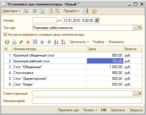This screenshot has width=146, height=115.
Task: Toggle Не регистрировать нулевые цены checkbox
Action: click(5, 35)
